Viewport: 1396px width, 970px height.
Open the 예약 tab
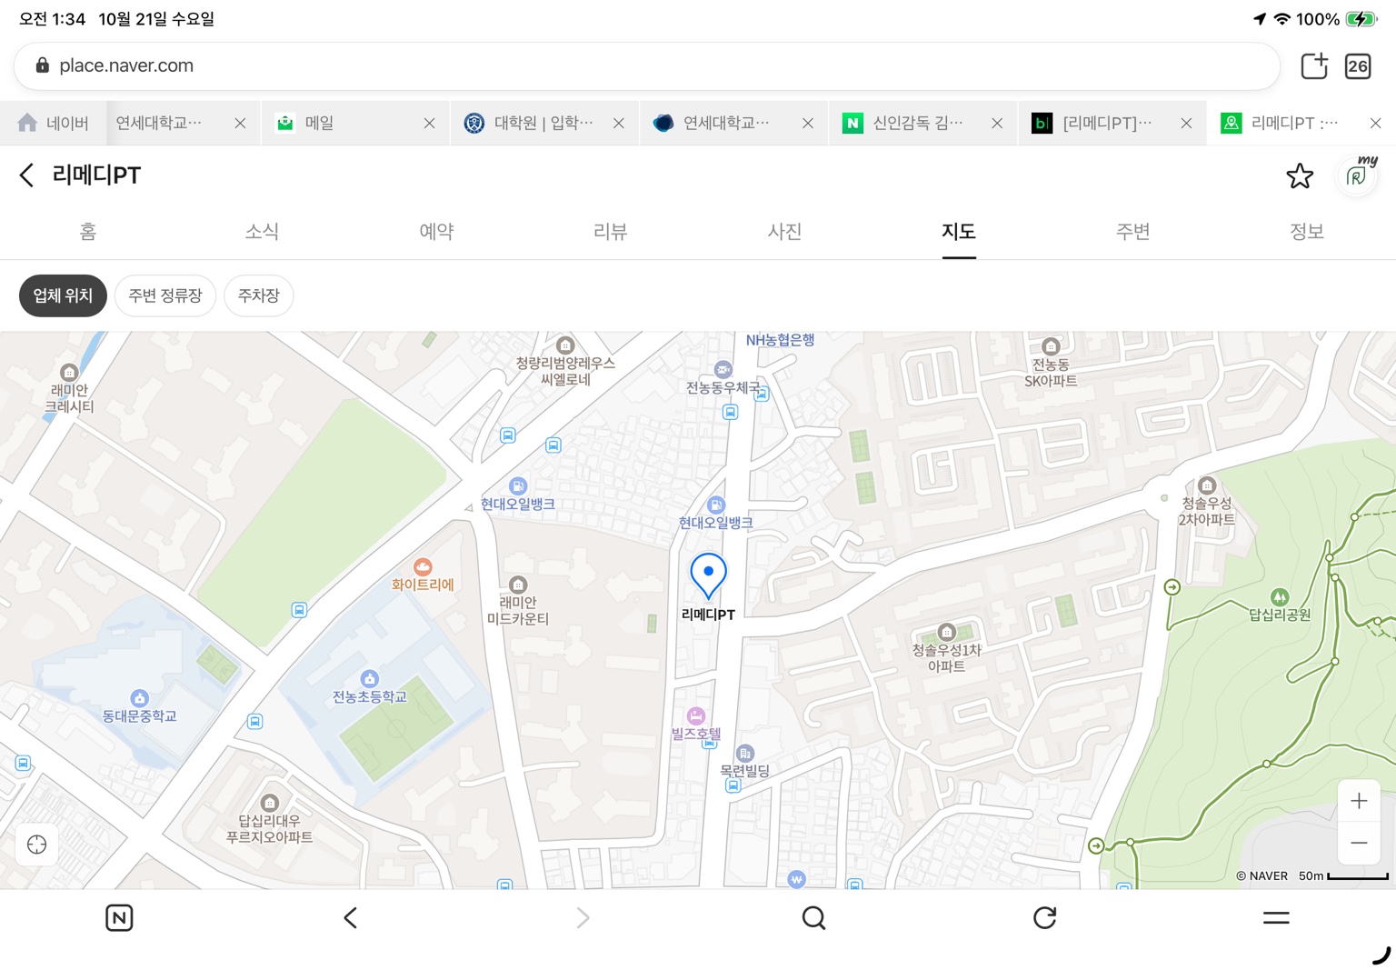point(436,232)
